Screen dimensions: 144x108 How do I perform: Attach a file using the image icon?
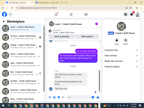(x=54, y=97)
